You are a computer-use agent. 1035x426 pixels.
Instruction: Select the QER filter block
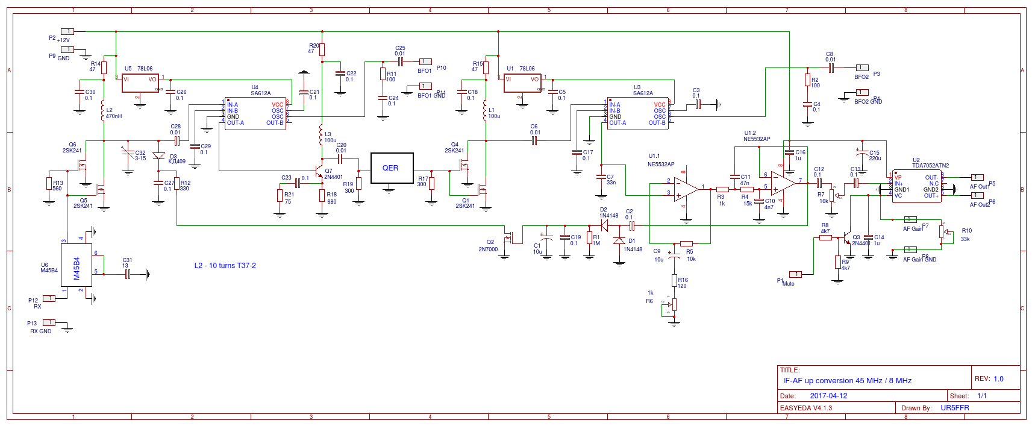coord(390,168)
